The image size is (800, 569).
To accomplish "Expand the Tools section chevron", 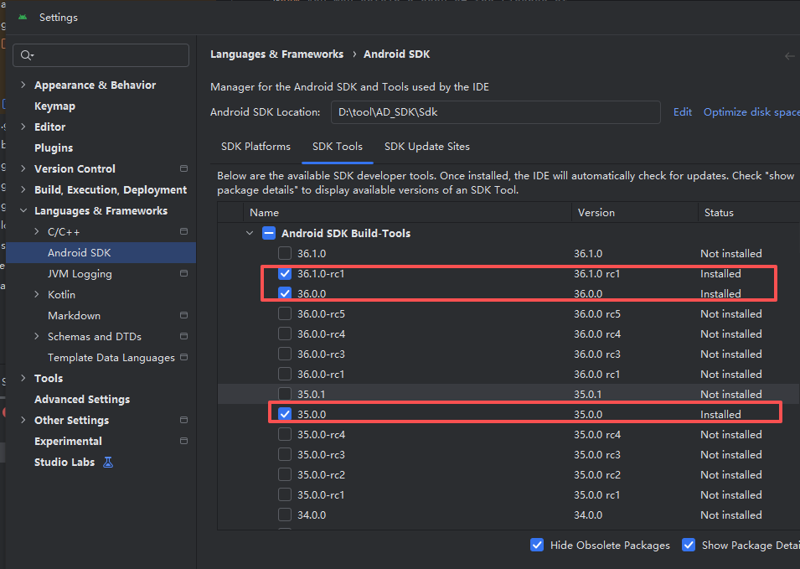I will 23,378.
